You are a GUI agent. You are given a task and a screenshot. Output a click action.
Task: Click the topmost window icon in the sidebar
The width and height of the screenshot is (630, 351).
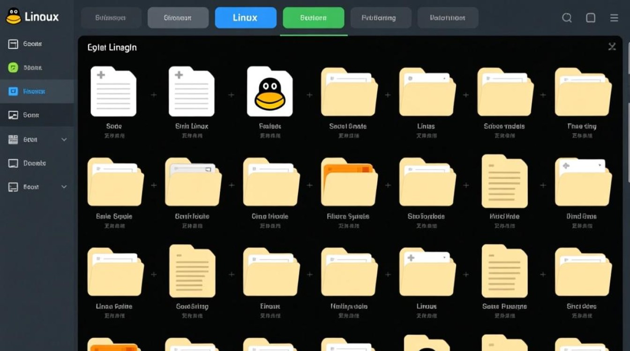click(14, 44)
